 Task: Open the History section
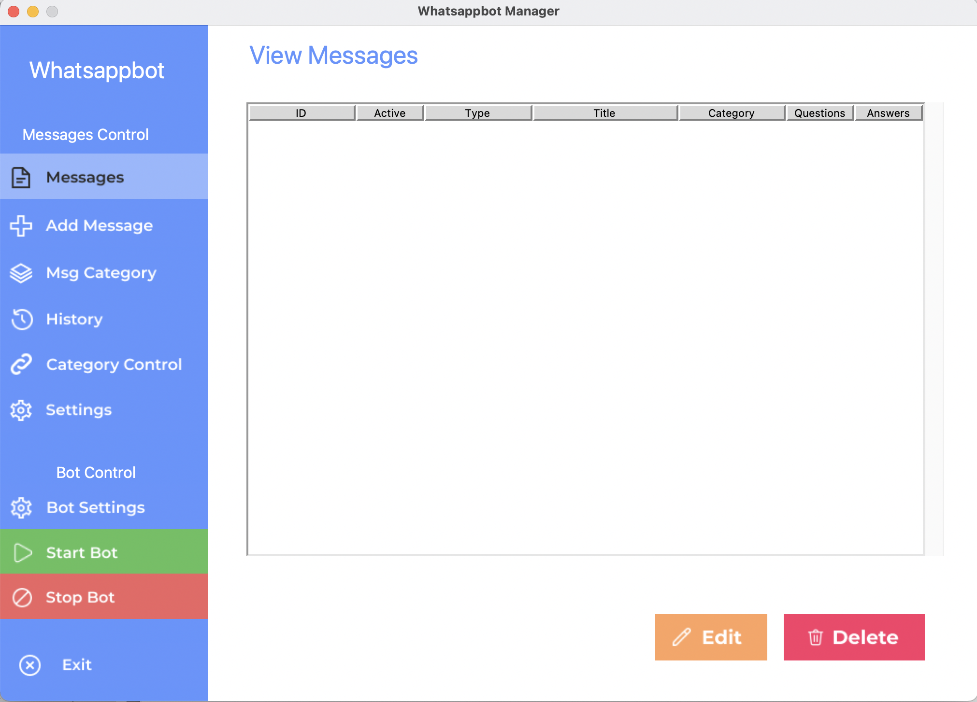(x=104, y=319)
